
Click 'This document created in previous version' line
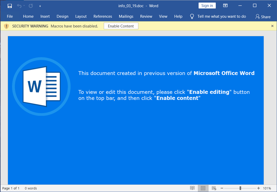click(x=166, y=73)
